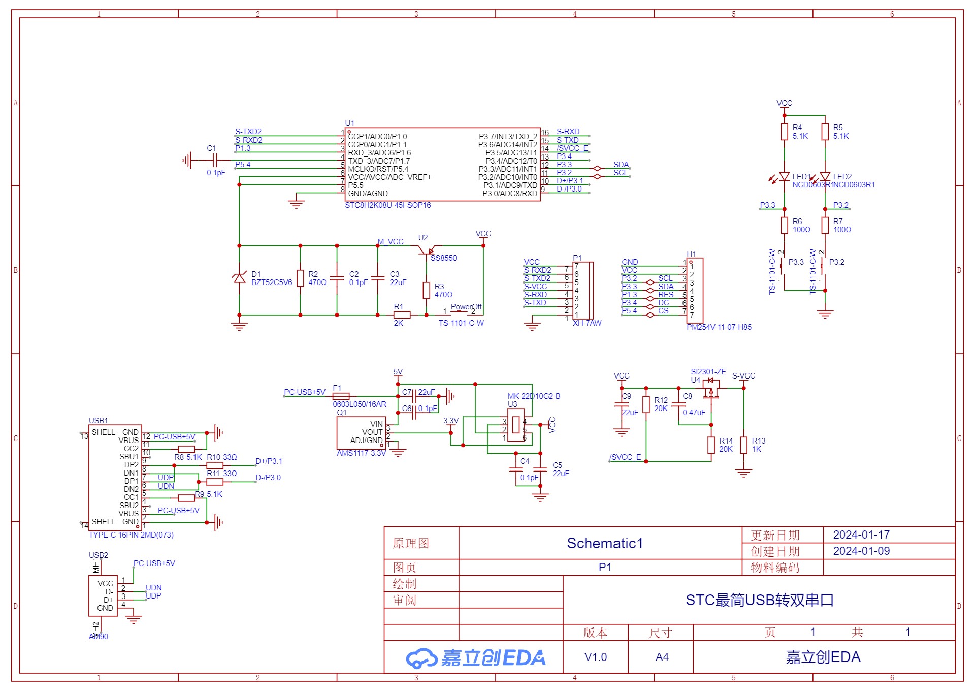975x691 pixels.
Task: Select resistor R14 20K
Action: pos(711,445)
